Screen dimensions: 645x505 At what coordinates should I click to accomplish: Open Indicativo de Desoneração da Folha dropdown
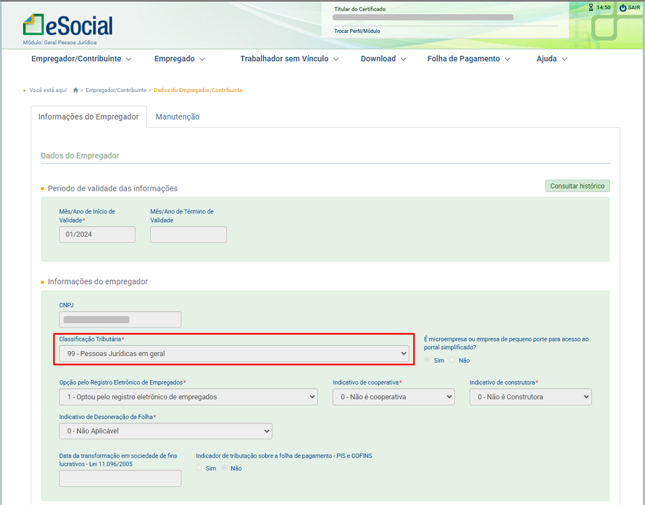(165, 431)
